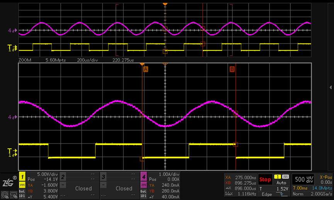Click the right side panel collapse arrow

(x=331, y=87)
